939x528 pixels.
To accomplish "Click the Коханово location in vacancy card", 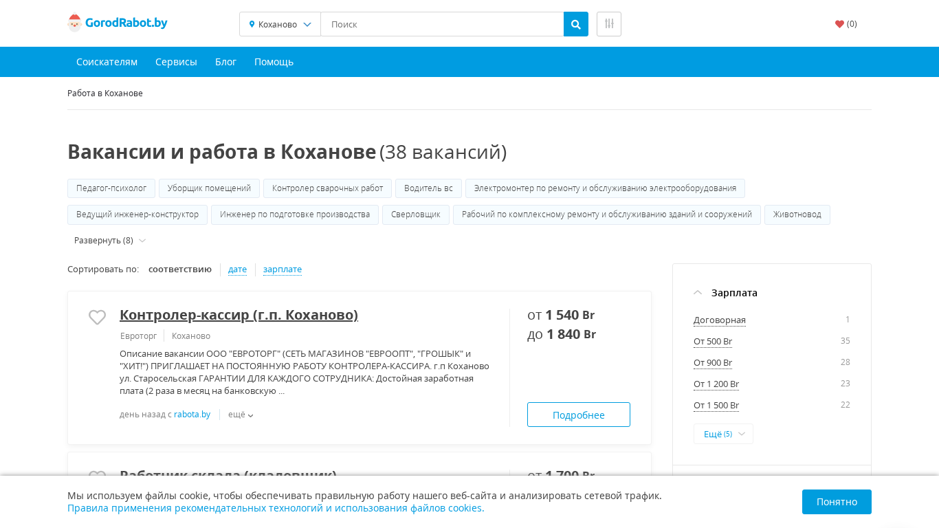I will 191,336.
